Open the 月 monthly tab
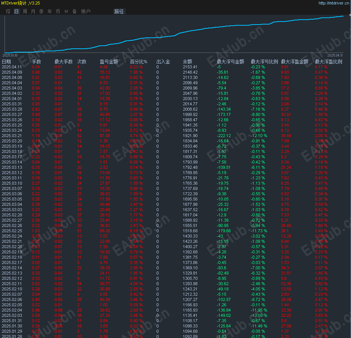Image resolution: width=351 pixels, height=338 pixels. click(33, 11)
